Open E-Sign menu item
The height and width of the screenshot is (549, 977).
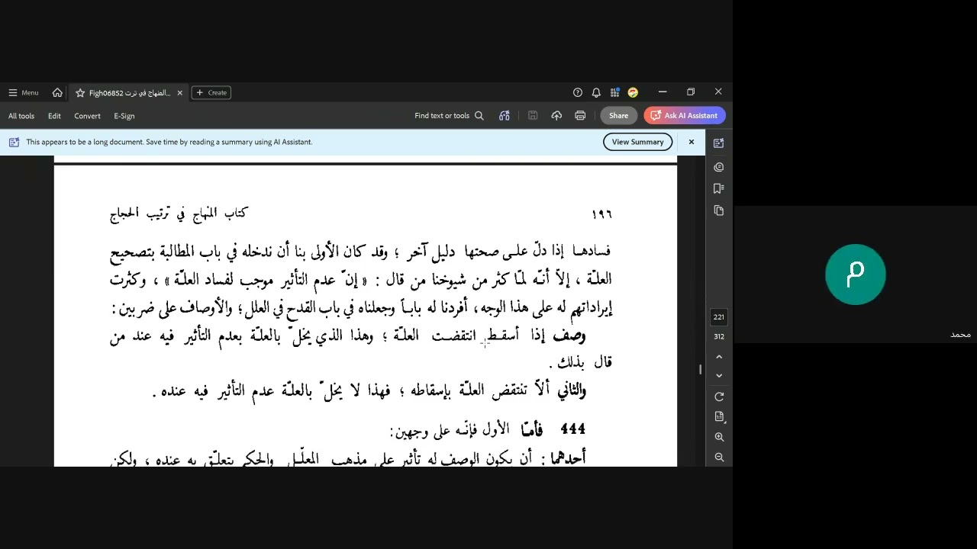(124, 116)
